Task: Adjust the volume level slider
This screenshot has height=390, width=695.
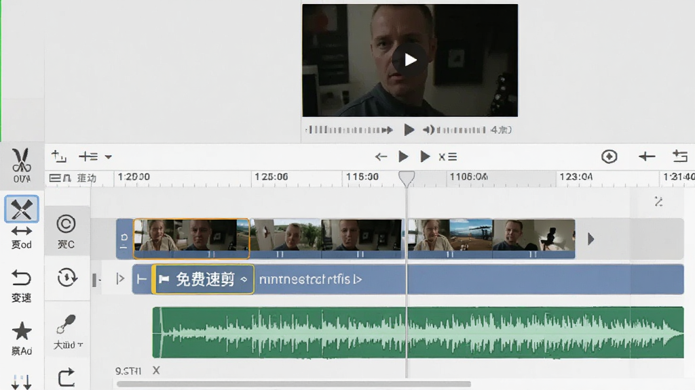Action: click(x=461, y=130)
